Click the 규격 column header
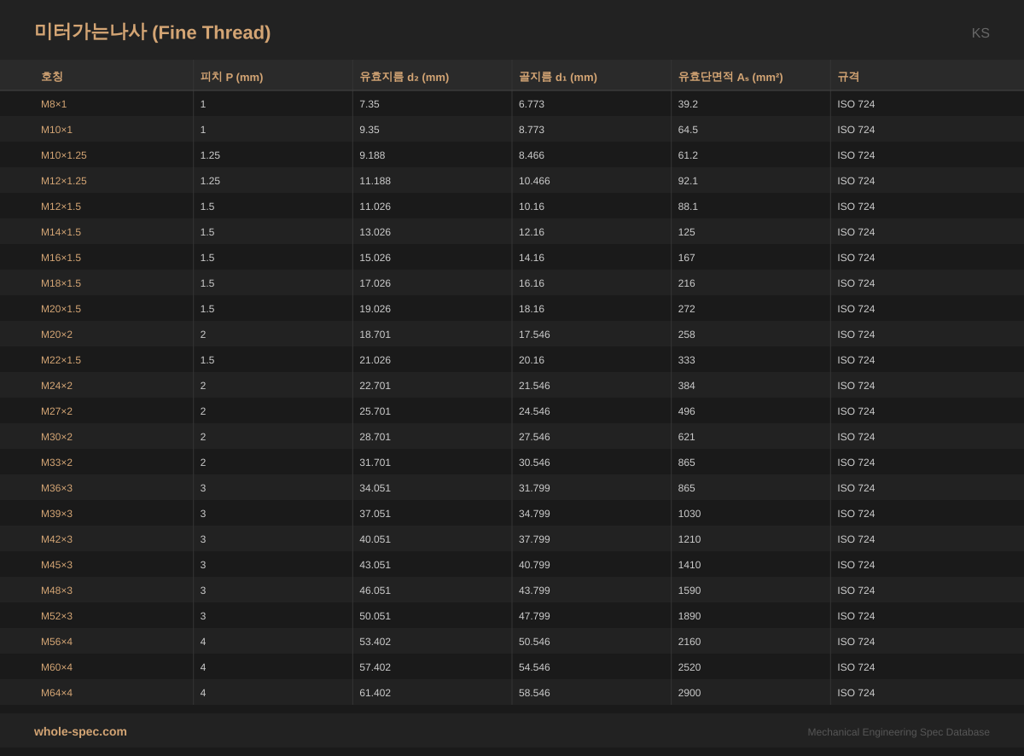Image resolution: width=1024 pixels, height=756 pixels. [x=848, y=77]
